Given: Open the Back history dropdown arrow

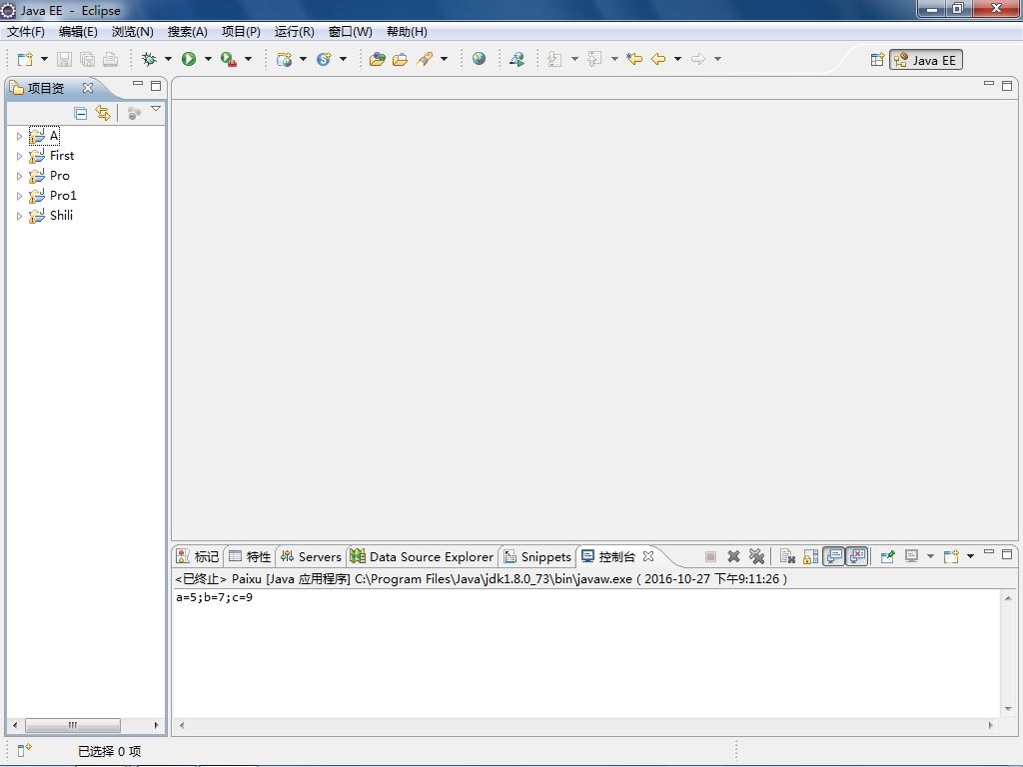Looking at the screenshot, I should (x=678, y=59).
